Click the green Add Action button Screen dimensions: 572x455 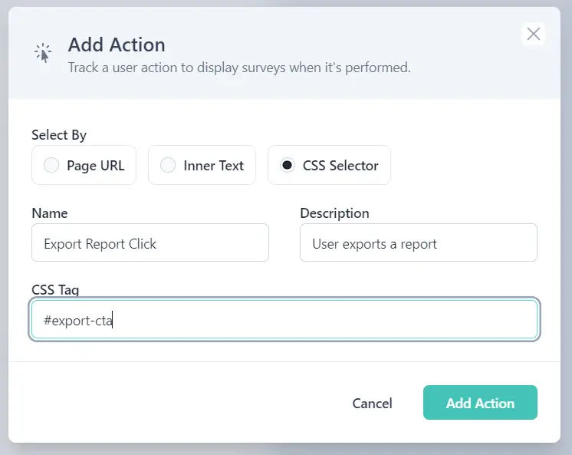click(480, 403)
